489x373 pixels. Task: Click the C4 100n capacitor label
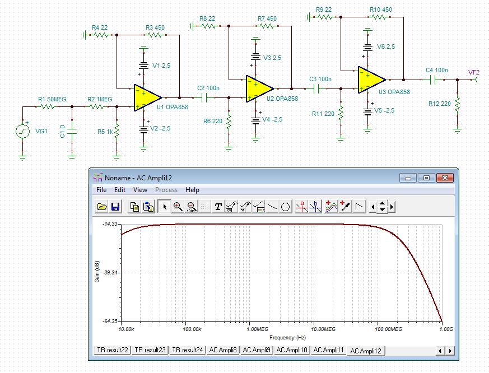coord(437,70)
